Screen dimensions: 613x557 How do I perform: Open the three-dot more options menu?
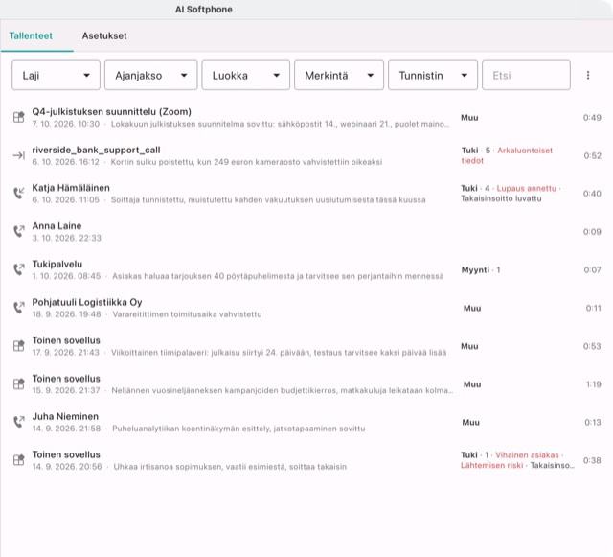tap(588, 75)
